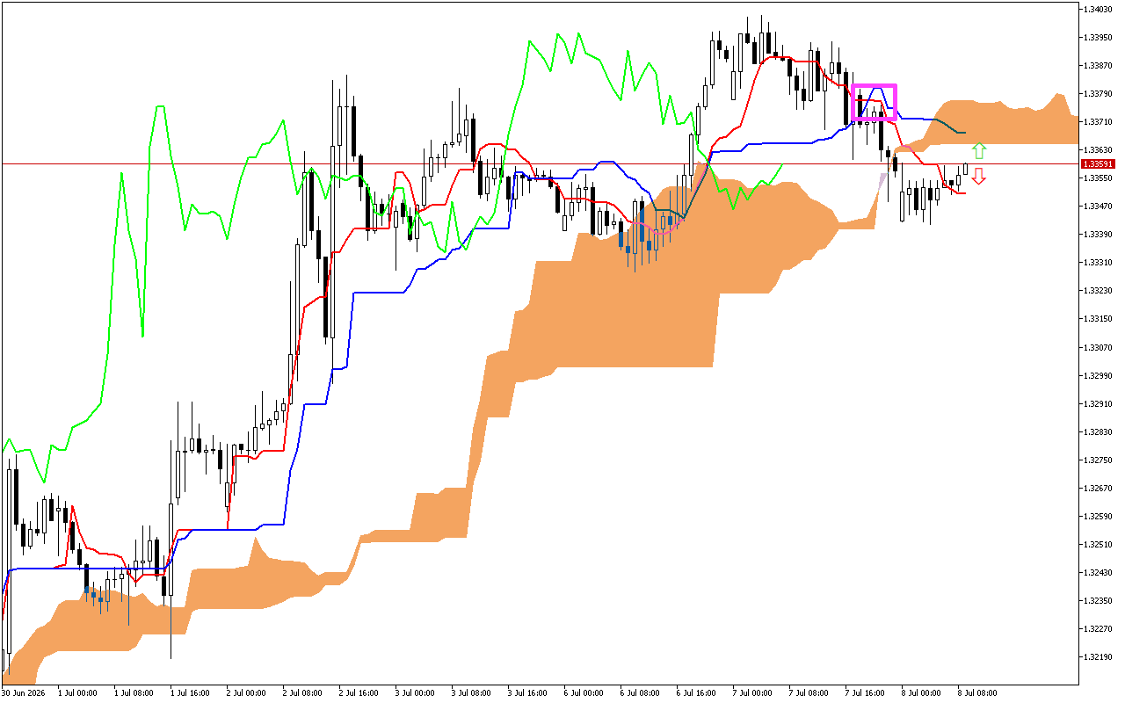Click the 1 Jul 16:00 time label
This screenshot has width=1125, height=703.
click(189, 692)
